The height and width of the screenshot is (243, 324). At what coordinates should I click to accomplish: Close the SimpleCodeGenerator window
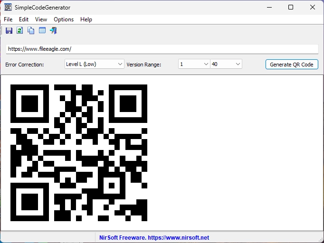313,8
